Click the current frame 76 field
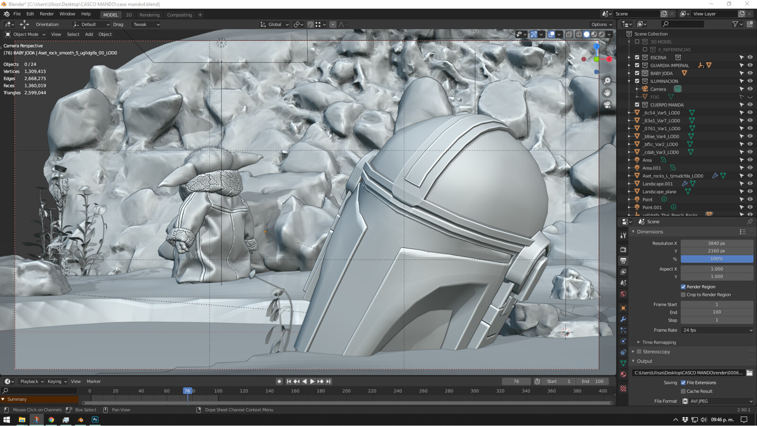757x426 pixels. pos(516,382)
